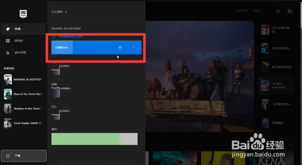This screenshot has height=165, width=302.
Task: Open the 商城 store tab
Action: [23, 29]
